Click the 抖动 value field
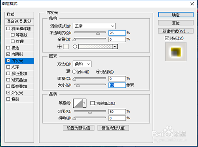Viewport: 198px width, 147px height. click(x=117, y=118)
